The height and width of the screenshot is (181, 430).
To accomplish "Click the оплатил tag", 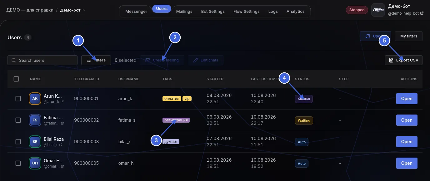I will pyautogui.click(x=172, y=99).
